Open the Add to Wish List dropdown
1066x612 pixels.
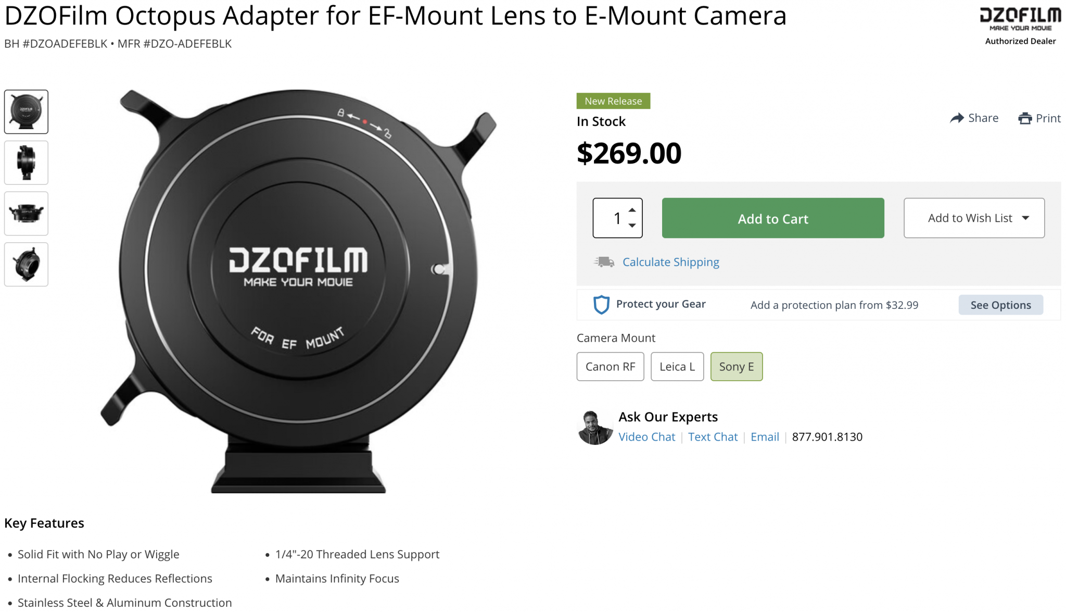click(974, 218)
